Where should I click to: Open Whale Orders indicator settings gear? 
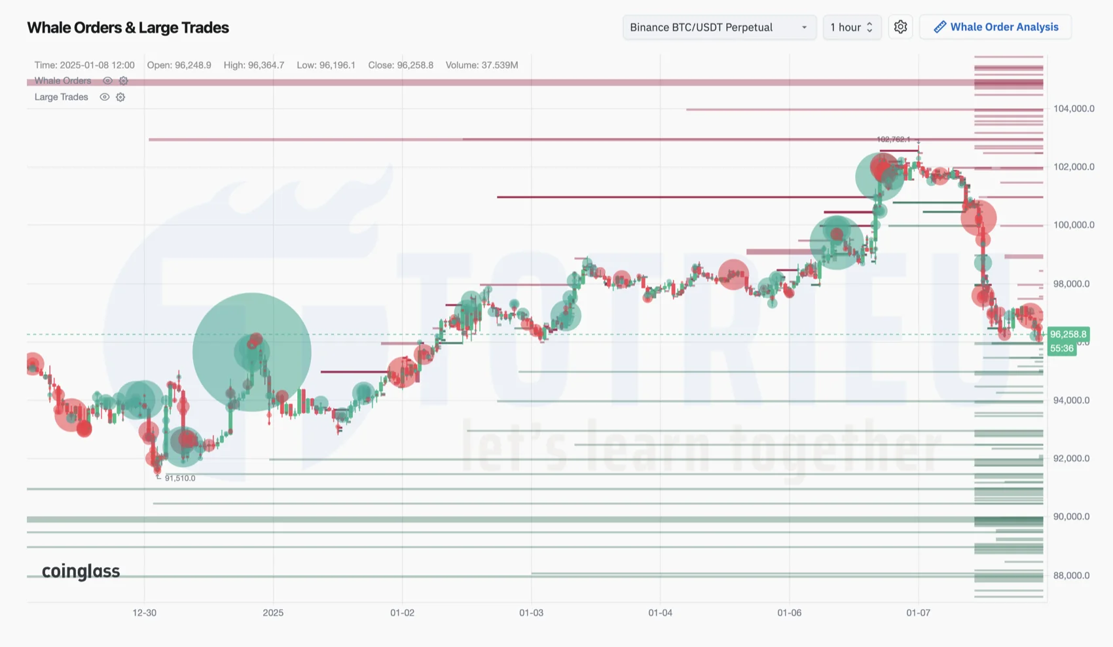[123, 81]
